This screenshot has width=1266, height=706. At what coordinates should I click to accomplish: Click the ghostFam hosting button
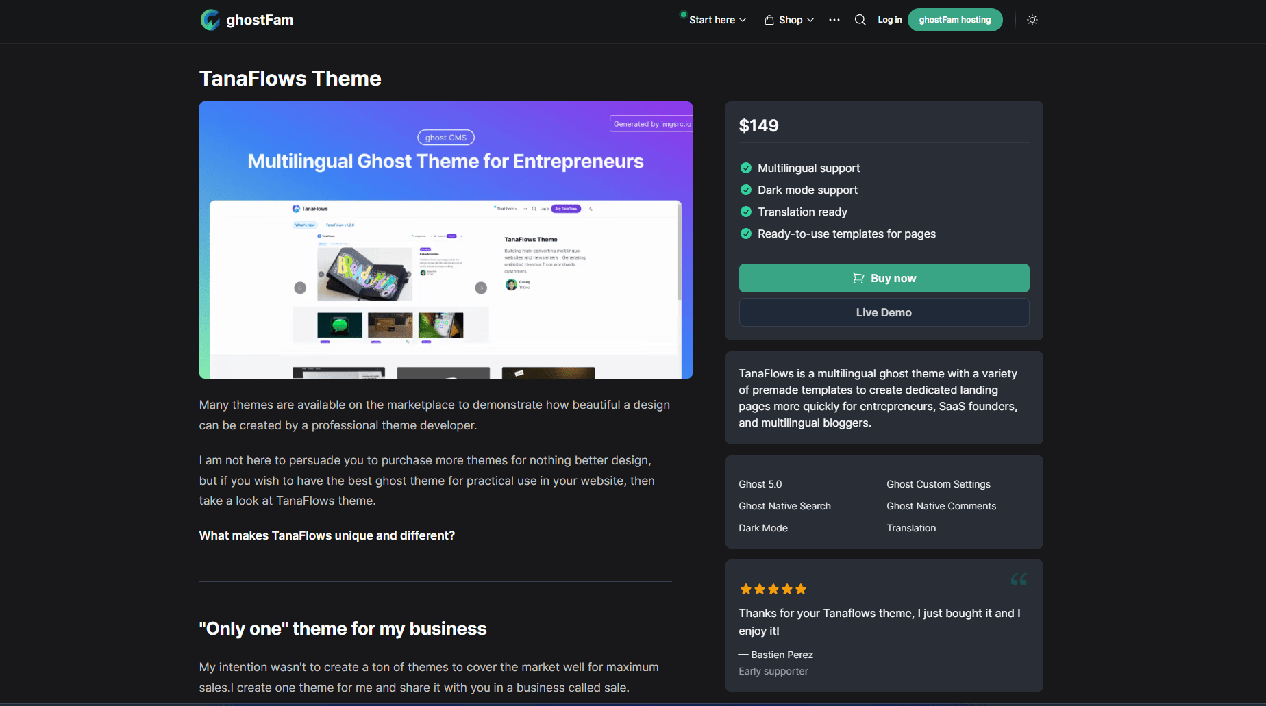tap(954, 20)
